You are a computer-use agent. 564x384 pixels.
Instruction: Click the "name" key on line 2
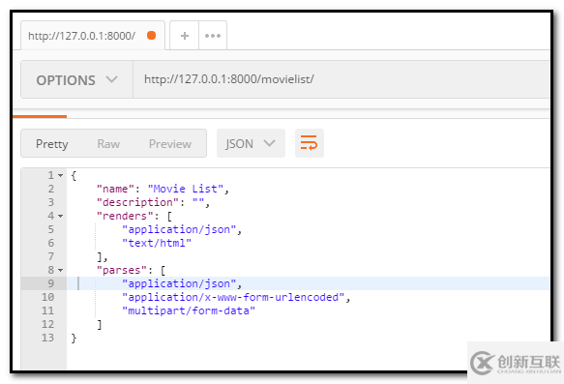115,189
